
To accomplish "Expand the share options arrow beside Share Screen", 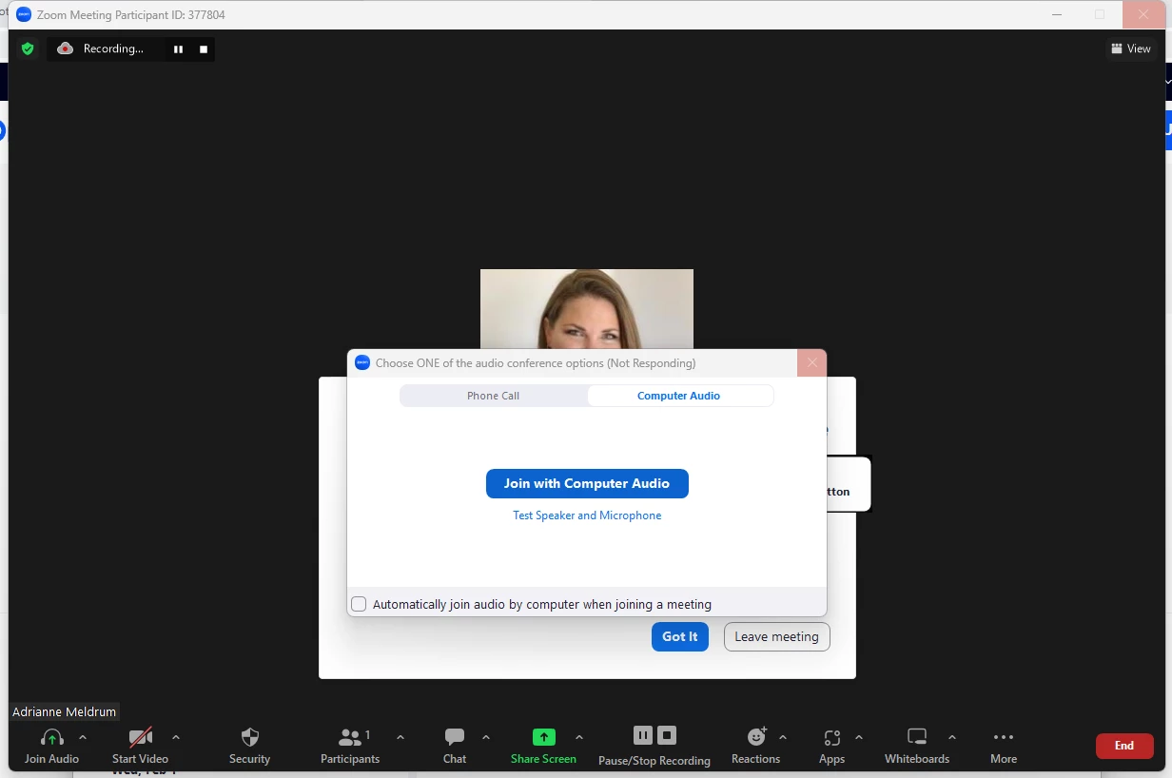I will click(579, 737).
